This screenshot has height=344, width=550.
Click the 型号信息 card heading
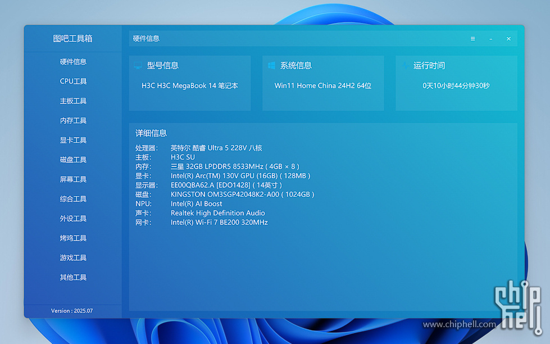point(163,66)
